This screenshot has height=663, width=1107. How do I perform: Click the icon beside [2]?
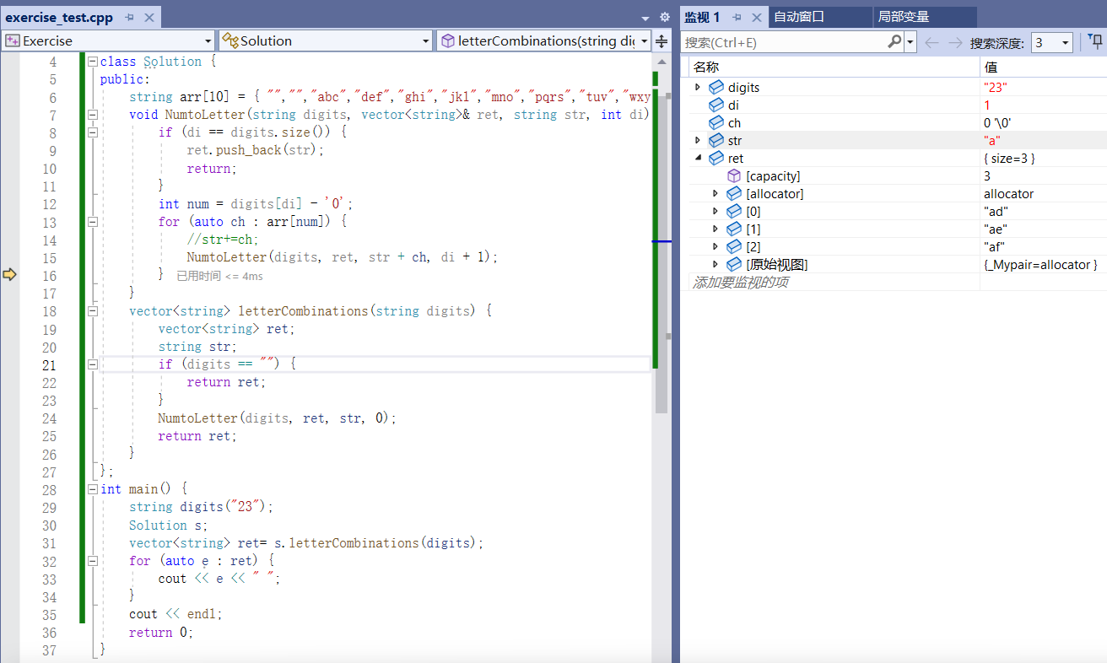(734, 246)
